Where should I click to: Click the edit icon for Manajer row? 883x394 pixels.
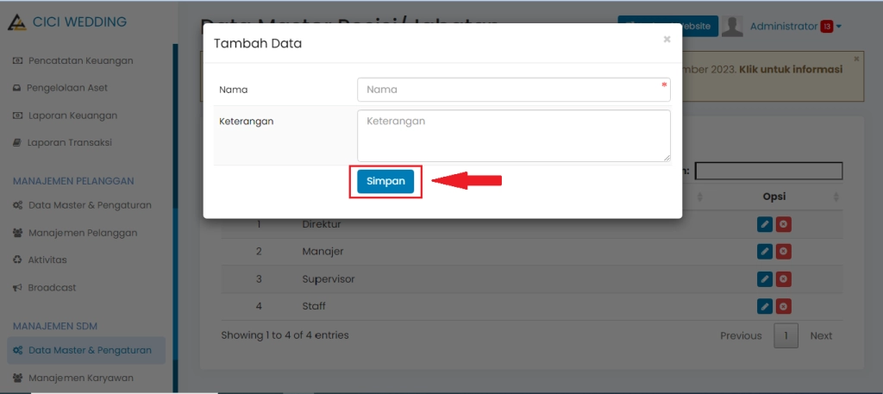(764, 252)
